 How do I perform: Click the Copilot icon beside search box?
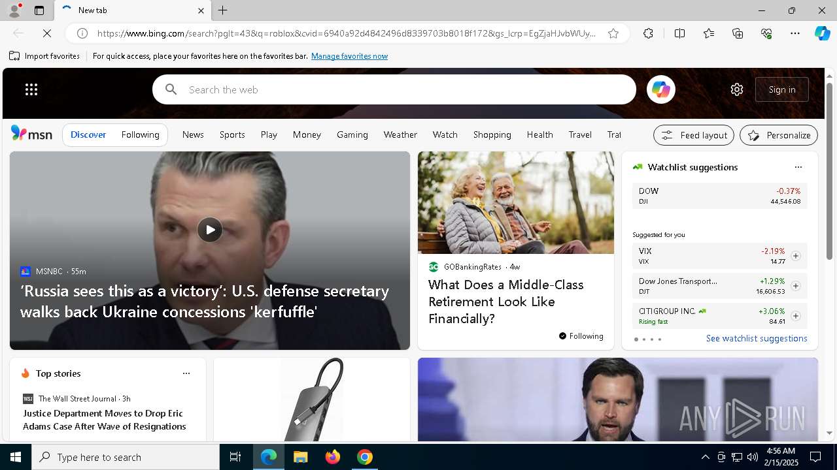pyautogui.click(x=660, y=89)
